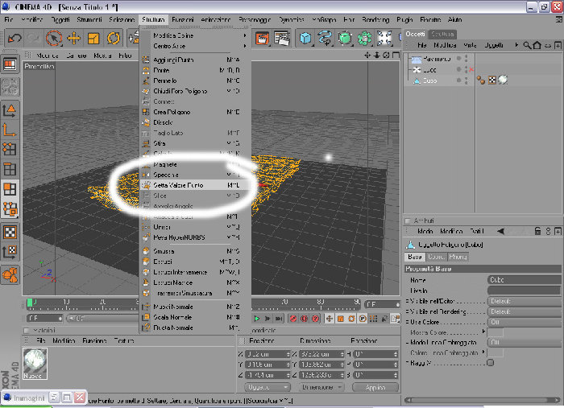Click the Mostra Colore color swatch

pos(496,332)
